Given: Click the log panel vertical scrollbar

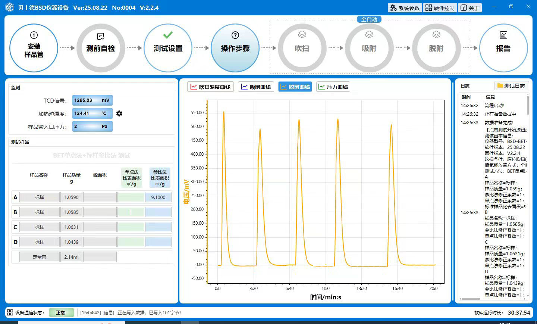Looking at the screenshot, I should click(528, 105).
